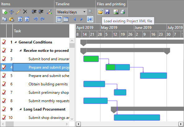This screenshot has width=184, height=127.
Task: Export chart as image icon
Action: pyautogui.click(x=116, y=12)
